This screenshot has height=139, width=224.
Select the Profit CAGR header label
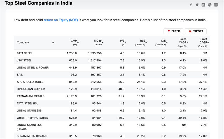[x=203, y=41]
